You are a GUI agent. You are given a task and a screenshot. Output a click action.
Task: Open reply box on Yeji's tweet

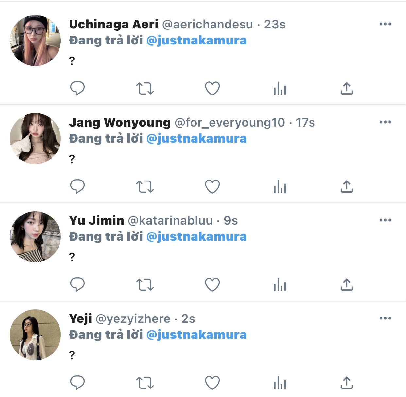[77, 383]
